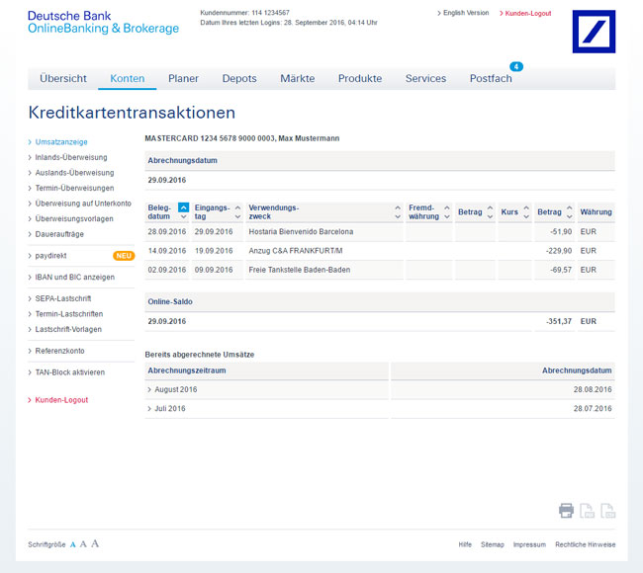Open IBAN und BIC anzeigen
This screenshot has width=643, height=573.
[x=71, y=278]
